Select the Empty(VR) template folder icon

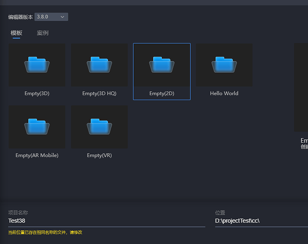(x=99, y=126)
